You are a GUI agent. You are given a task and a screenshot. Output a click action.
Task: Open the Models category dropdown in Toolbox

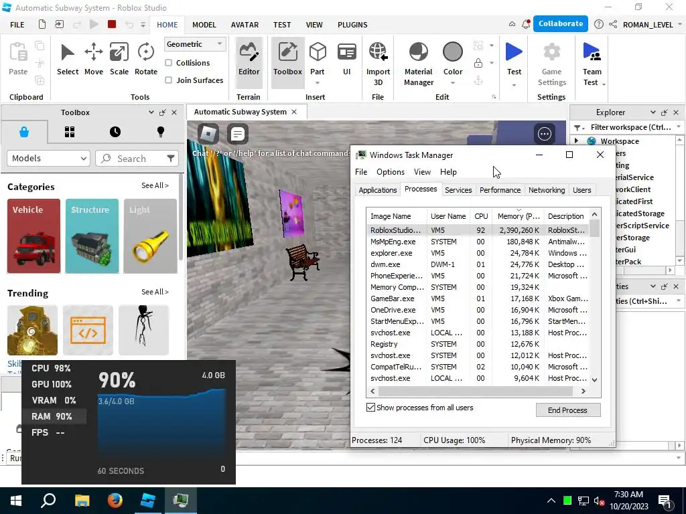(x=48, y=158)
